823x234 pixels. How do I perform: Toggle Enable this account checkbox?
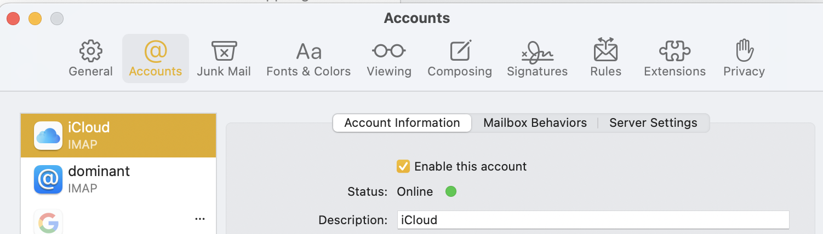click(403, 166)
